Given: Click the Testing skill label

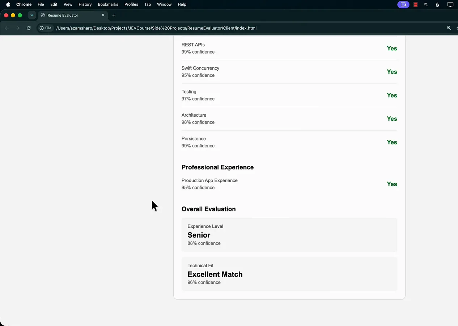Looking at the screenshot, I should (x=189, y=92).
